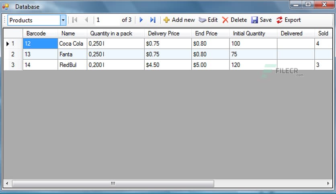Click the scrollbar right arrow

(x=328, y=183)
